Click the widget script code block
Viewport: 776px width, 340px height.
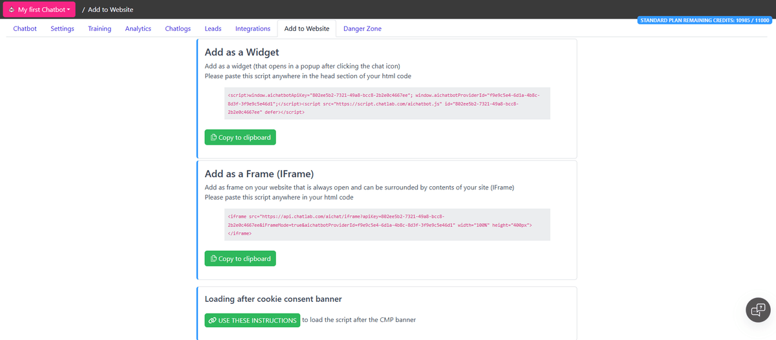(387, 103)
